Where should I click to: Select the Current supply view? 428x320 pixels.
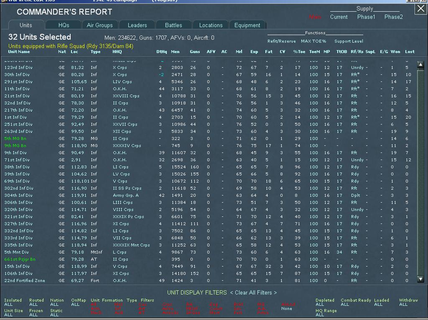pos(339,17)
